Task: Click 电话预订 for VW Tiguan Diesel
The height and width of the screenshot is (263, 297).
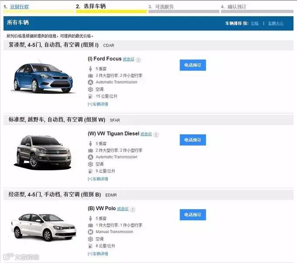Action: click(x=193, y=140)
